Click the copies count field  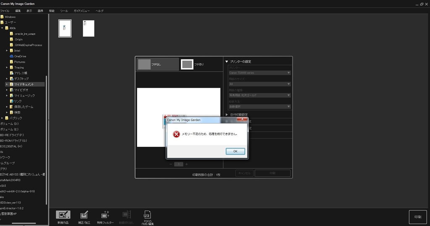click(x=178, y=164)
